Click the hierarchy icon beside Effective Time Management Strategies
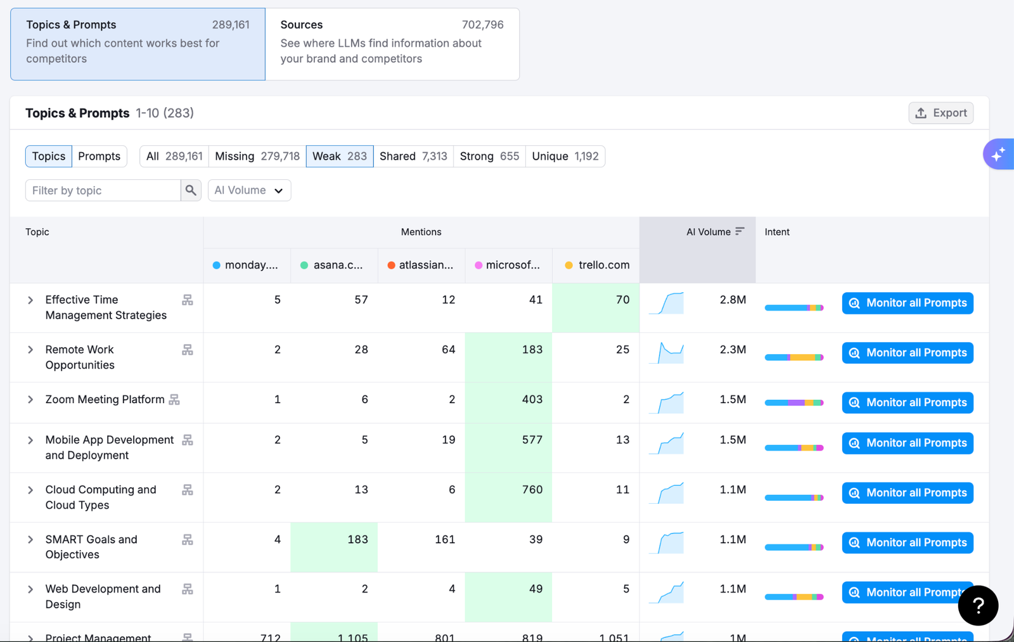1014x642 pixels. pos(188,300)
